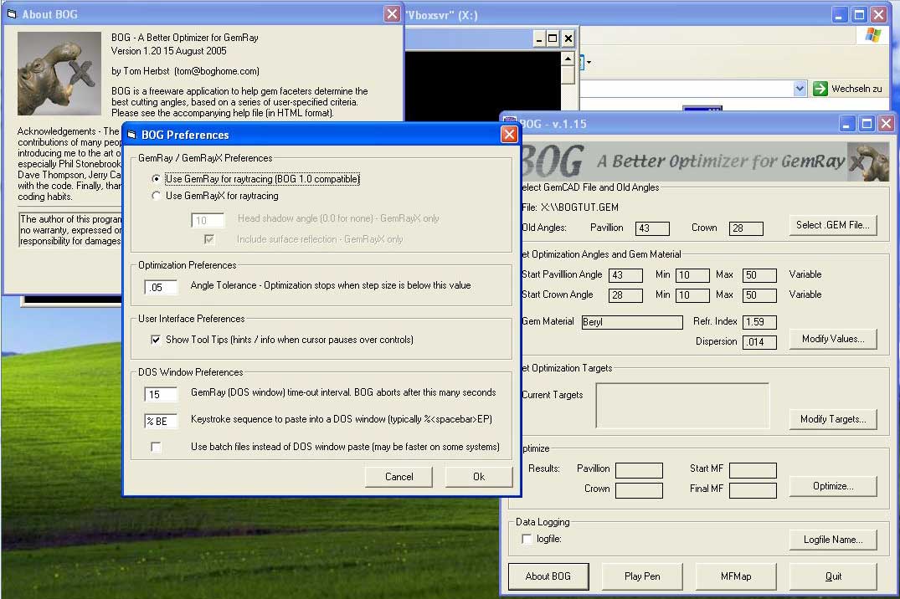Close the About BOG window
This screenshot has height=599, width=900.
pyautogui.click(x=392, y=13)
